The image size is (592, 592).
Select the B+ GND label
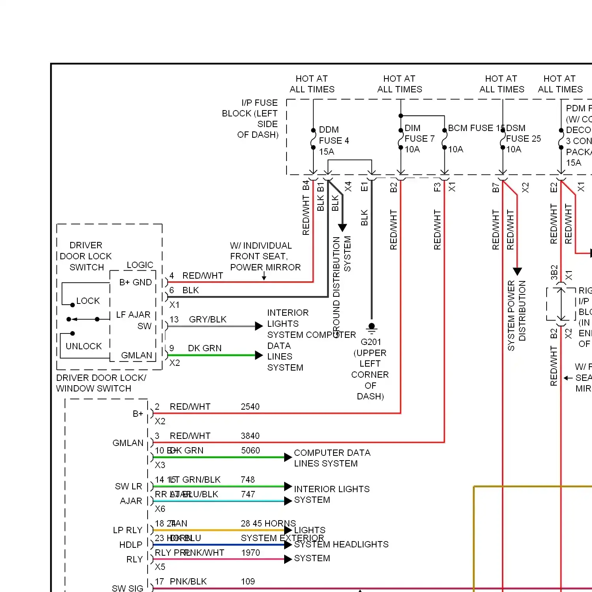click(135, 282)
